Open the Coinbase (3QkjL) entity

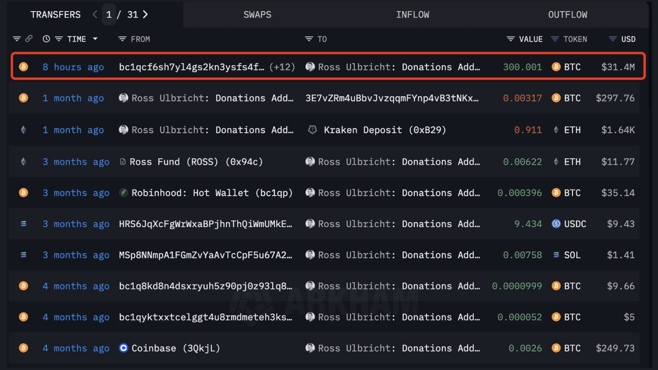(176, 348)
